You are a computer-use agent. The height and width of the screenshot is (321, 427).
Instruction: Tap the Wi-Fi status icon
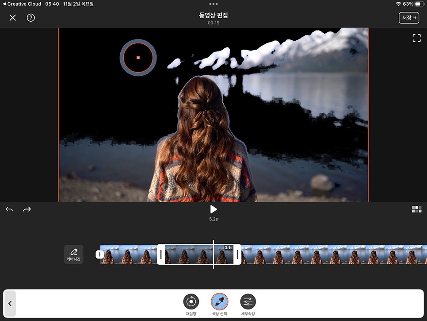click(398, 4)
